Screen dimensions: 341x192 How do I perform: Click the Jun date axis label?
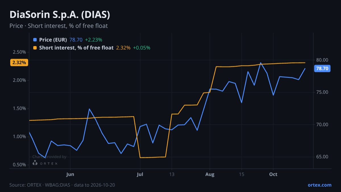pos(70,174)
